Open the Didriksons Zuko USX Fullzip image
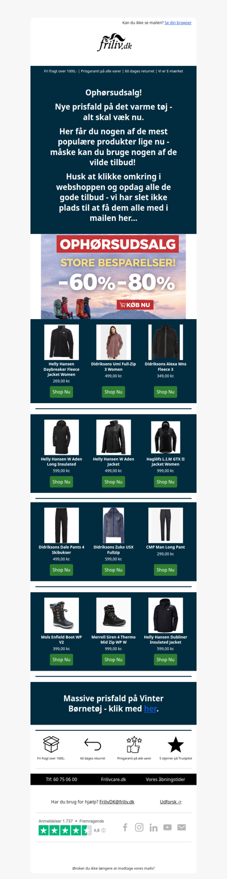Viewport: 227px width, 879px height. coord(113,525)
